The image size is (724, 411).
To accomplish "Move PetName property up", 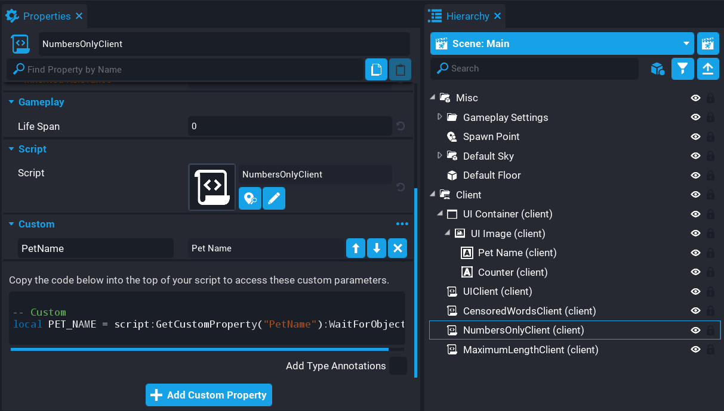I will pyautogui.click(x=355, y=248).
